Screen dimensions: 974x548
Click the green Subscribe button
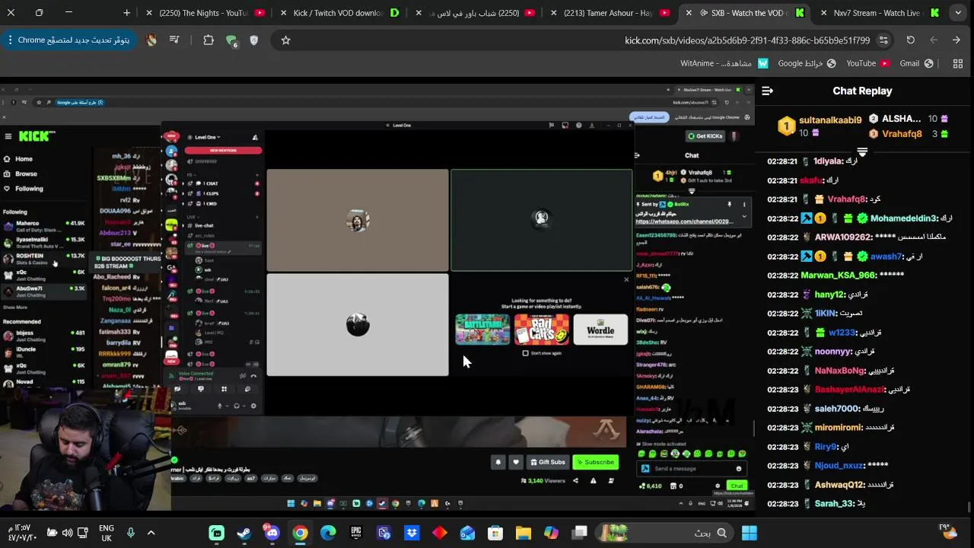click(595, 462)
